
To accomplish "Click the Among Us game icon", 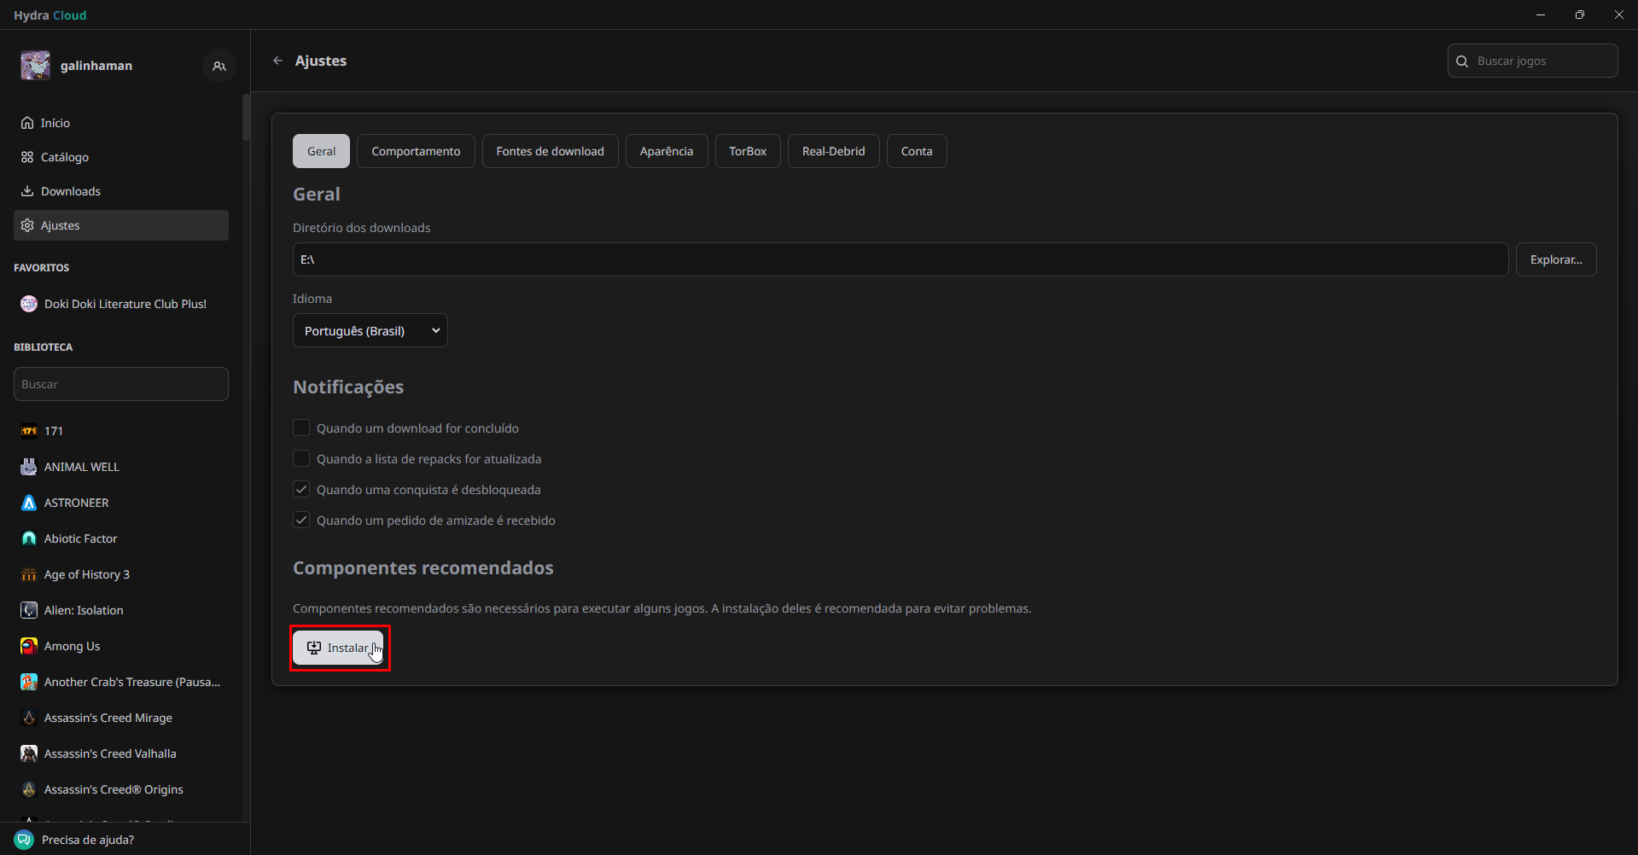I will (29, 646).
